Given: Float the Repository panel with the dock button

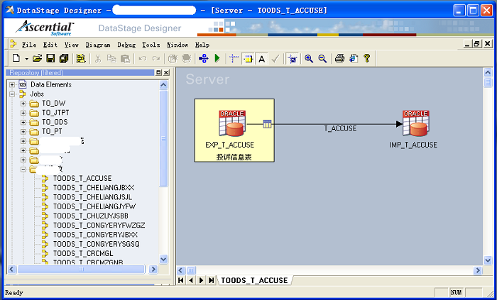Looking at the screenshot, I should (x=159, y=73).
